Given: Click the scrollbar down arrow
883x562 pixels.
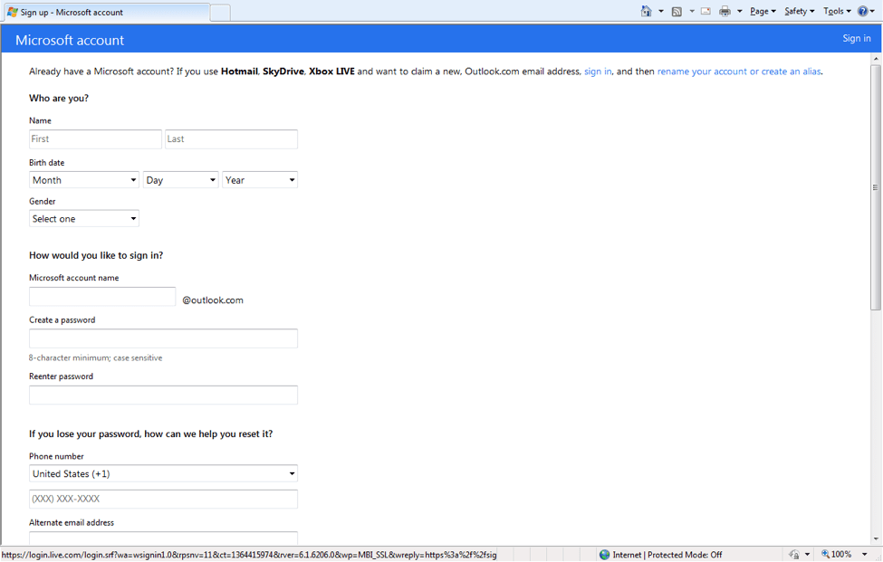Looking at the screenshot, I should (x=875, y=539).
